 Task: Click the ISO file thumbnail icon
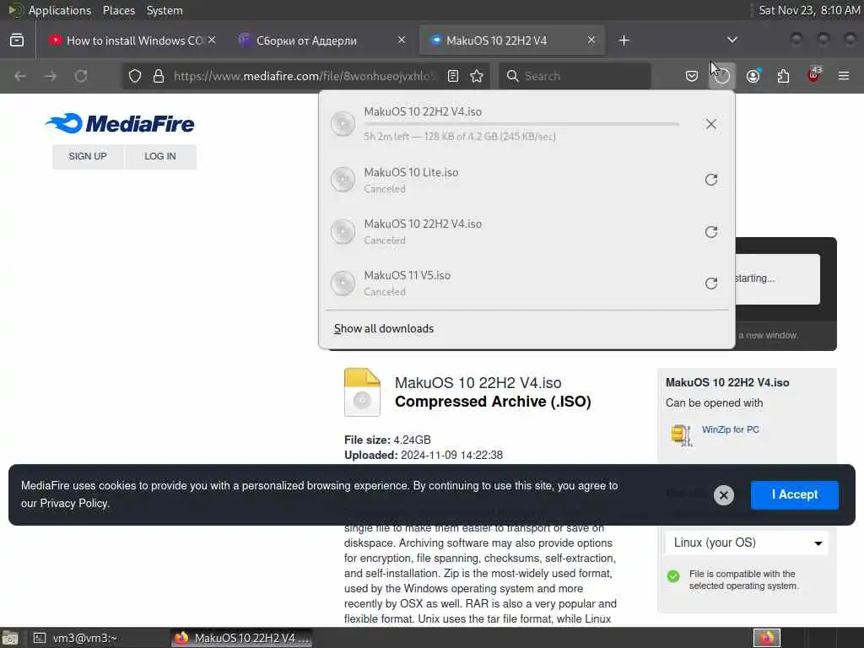pyautogui.click(x=362, y=392)
